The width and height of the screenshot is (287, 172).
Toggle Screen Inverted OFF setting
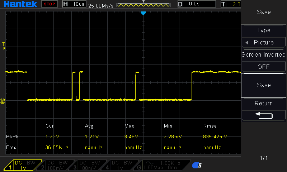(x=264, y=67)
